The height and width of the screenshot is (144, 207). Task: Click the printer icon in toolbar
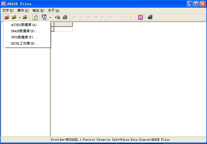click(x=65, y=17)
